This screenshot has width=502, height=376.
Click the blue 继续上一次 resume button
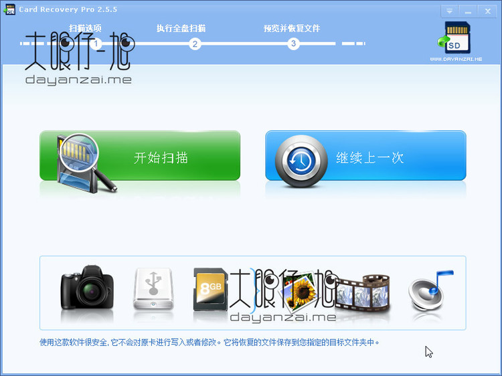pos(365,155)
